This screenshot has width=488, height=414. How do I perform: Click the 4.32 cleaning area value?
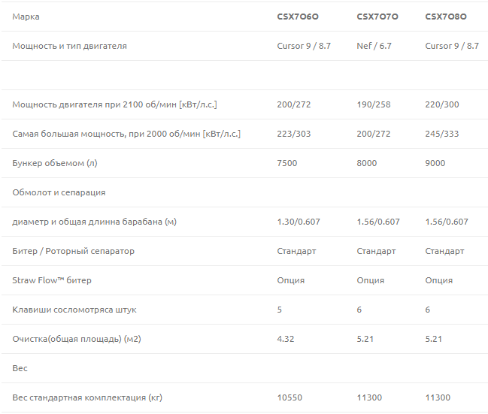(x=286, y=339)
